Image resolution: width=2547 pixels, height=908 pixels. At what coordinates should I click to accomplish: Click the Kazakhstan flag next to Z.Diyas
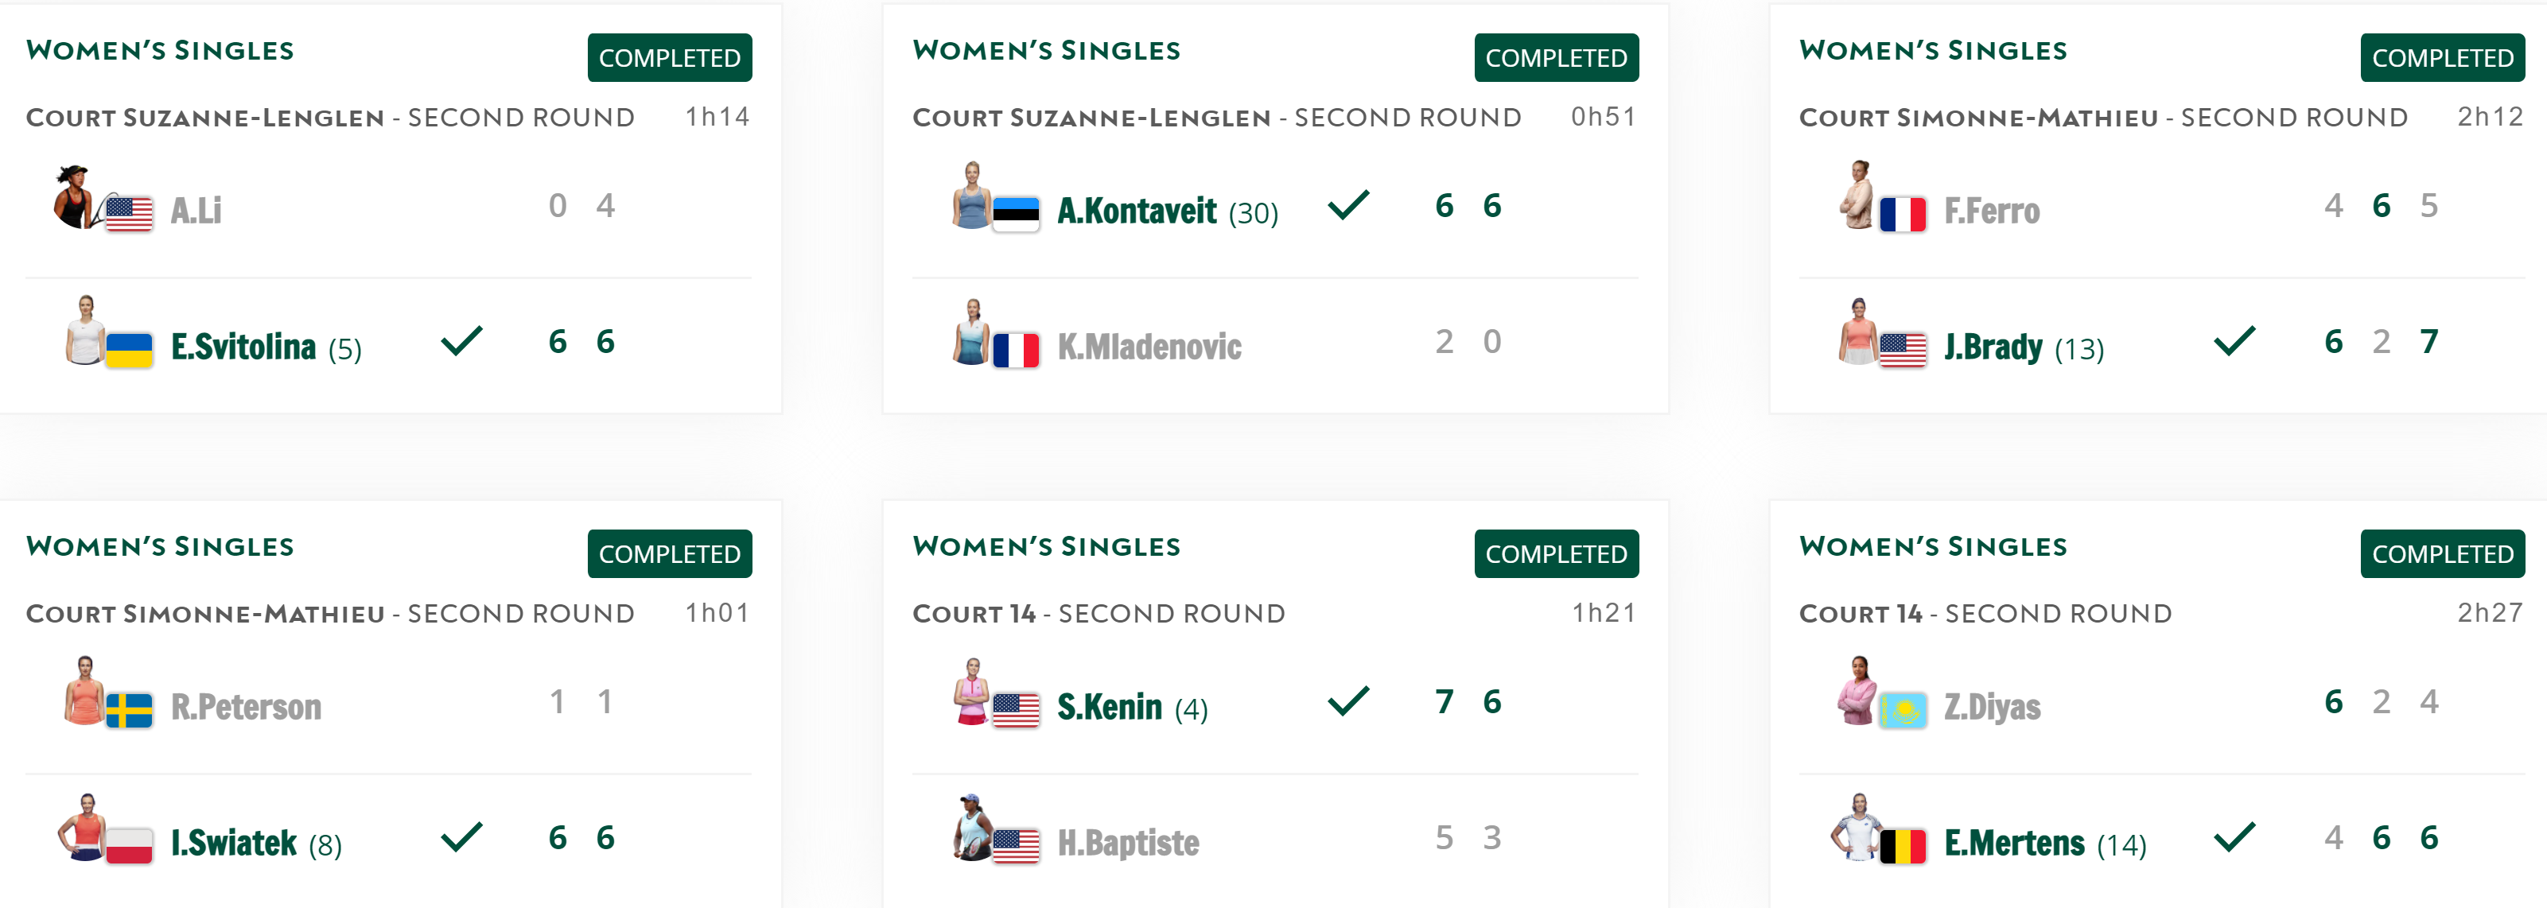(x=1903, y=709)
